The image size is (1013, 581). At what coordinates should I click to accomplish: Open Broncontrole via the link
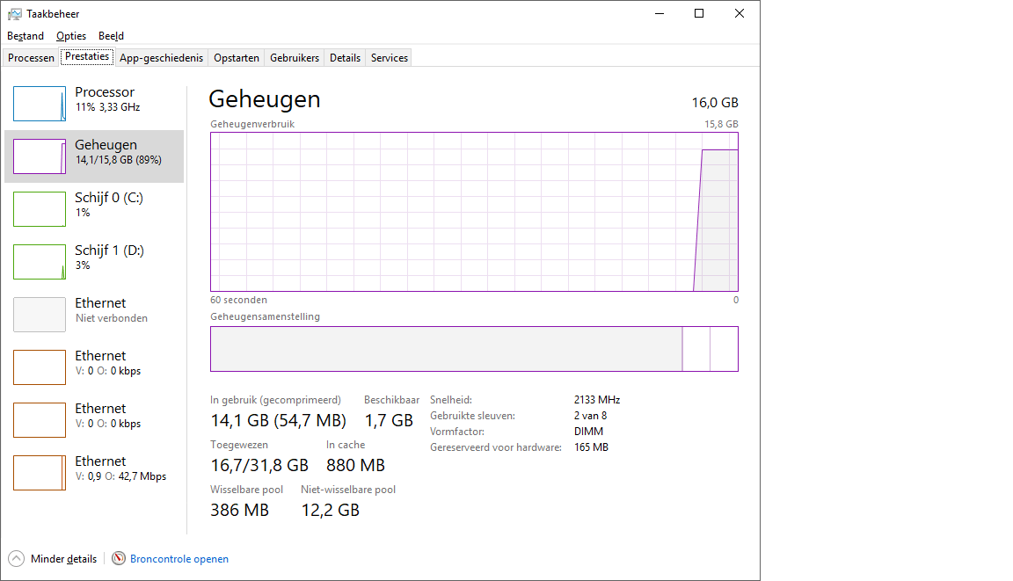click(x=179, y=558)
